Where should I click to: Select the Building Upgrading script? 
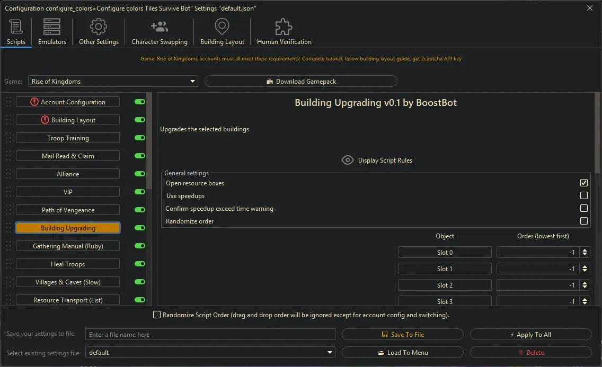67,228
